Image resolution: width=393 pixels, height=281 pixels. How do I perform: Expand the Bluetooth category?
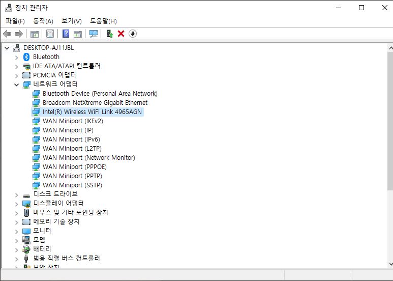[17, 58]
